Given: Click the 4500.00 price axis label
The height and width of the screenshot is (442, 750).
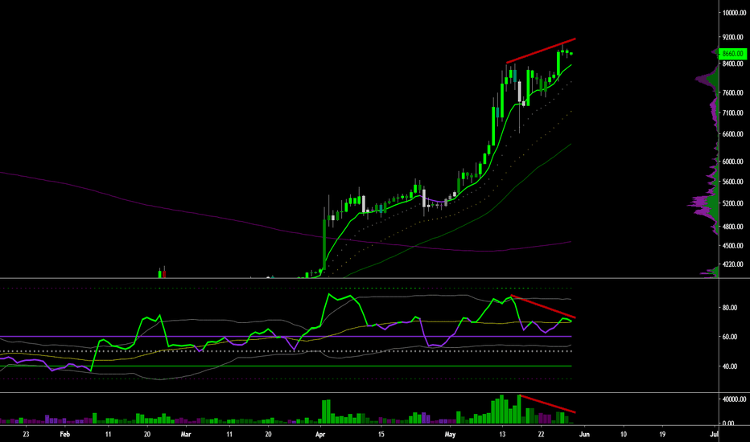Looking at the screenshot, I should pos(733,246).
